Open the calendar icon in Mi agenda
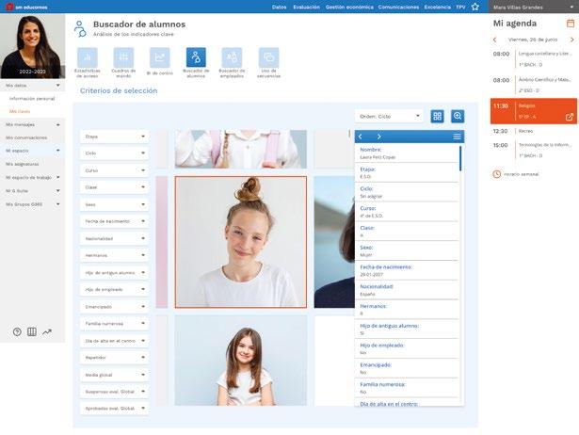 coord(571,24)
